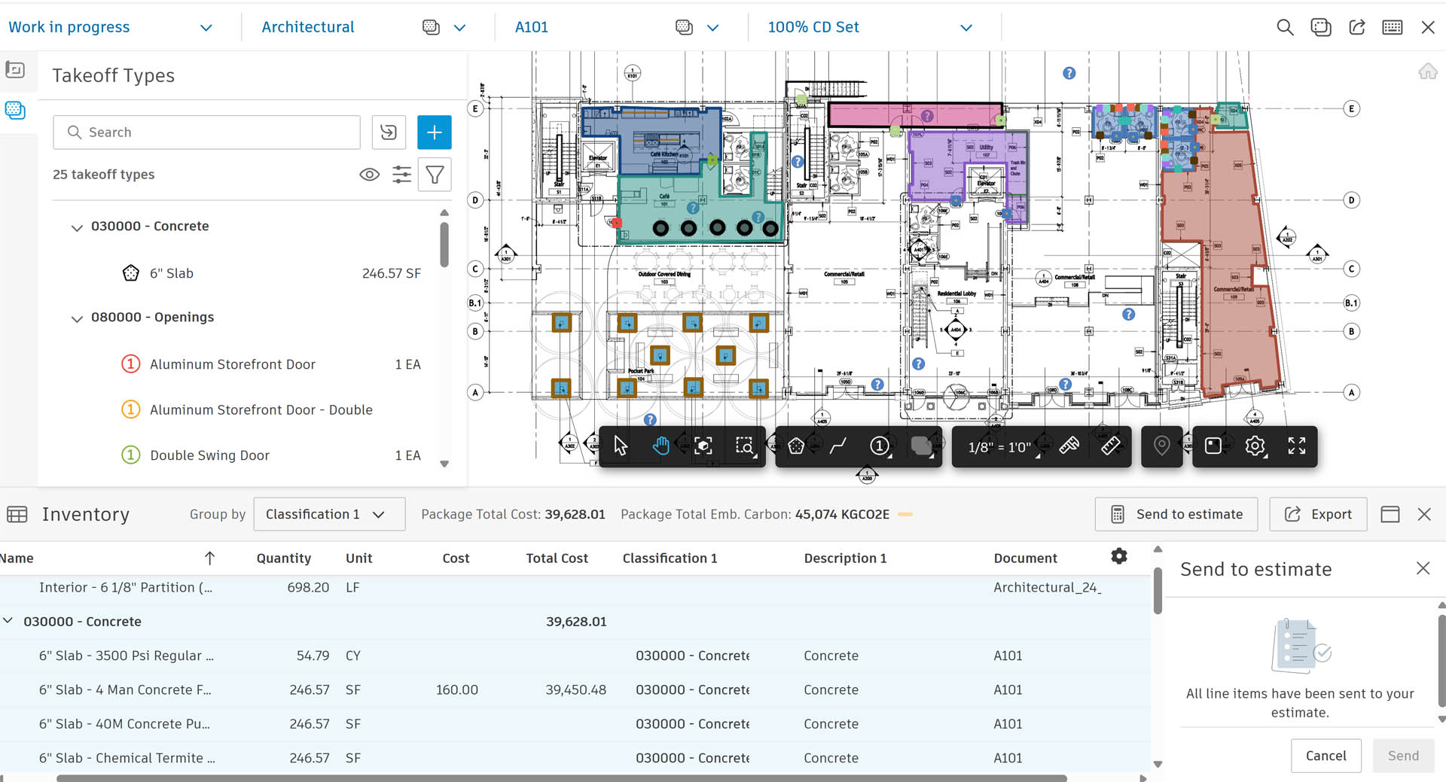Toggle the minimap panel icon

[1213, 446]
